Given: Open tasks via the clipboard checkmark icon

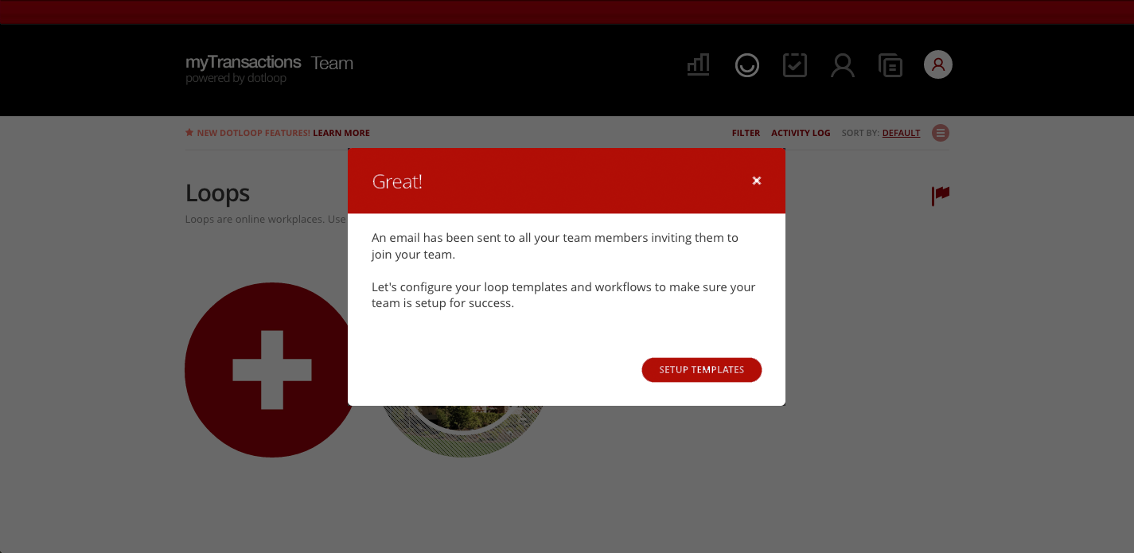Looking at the screenshot, I should [794, 64].
